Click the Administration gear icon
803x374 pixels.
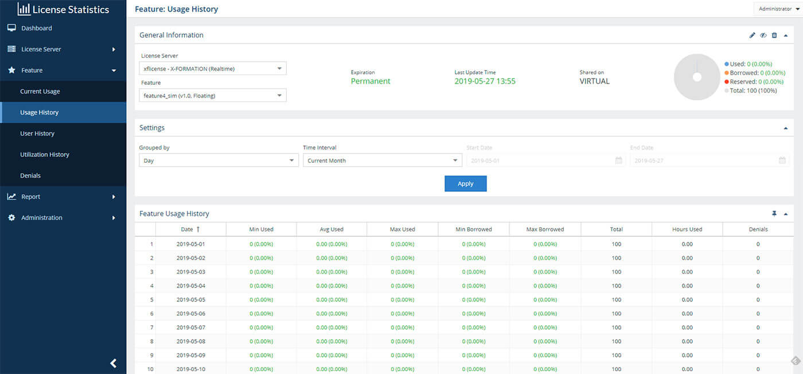coord(11,218)
